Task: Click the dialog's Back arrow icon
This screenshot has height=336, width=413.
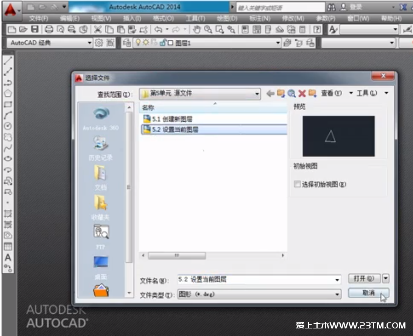Action: coord(271,93)
